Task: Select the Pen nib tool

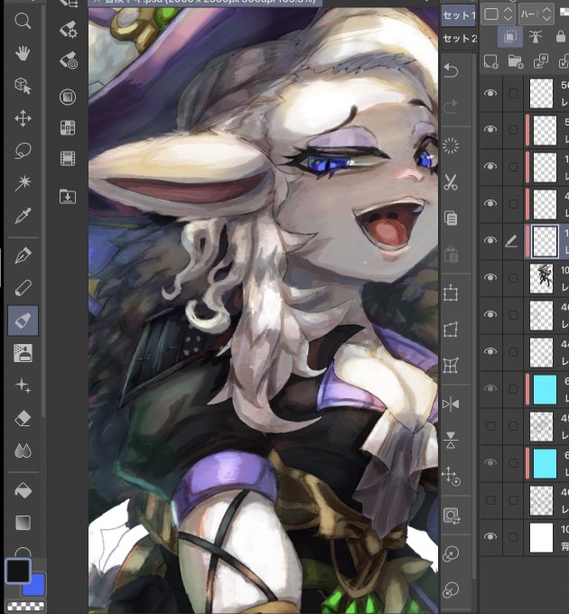Action: pyautogui.click(x=23, y=256)
